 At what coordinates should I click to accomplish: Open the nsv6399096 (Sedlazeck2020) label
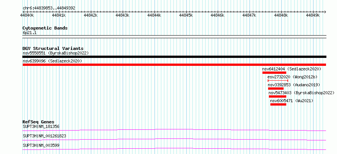52,61
